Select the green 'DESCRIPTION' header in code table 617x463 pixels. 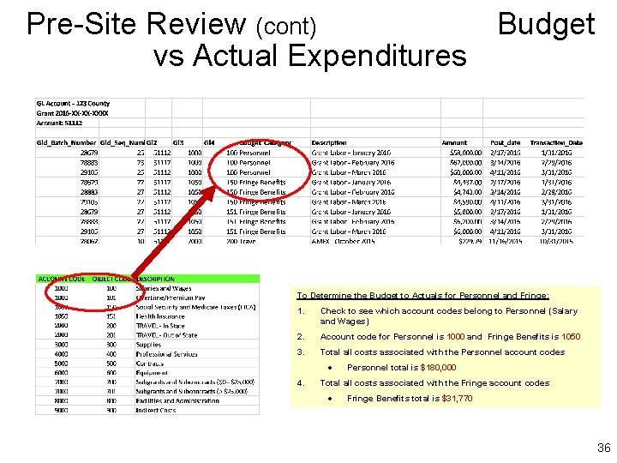(155, 279)
